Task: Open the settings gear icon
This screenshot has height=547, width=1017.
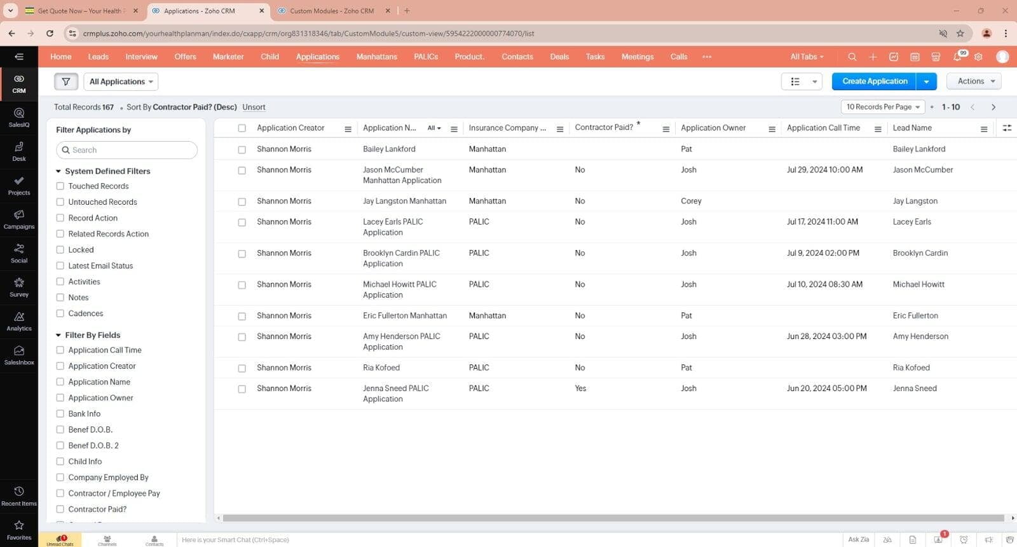Action: click(x=978, y=57)
